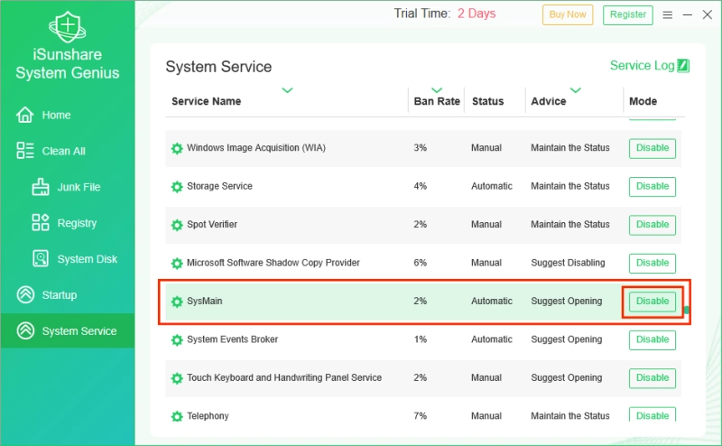This screenshot has width=722, height=446.
Task: Click gear icon beside SysMain
Action: point(177,302)
